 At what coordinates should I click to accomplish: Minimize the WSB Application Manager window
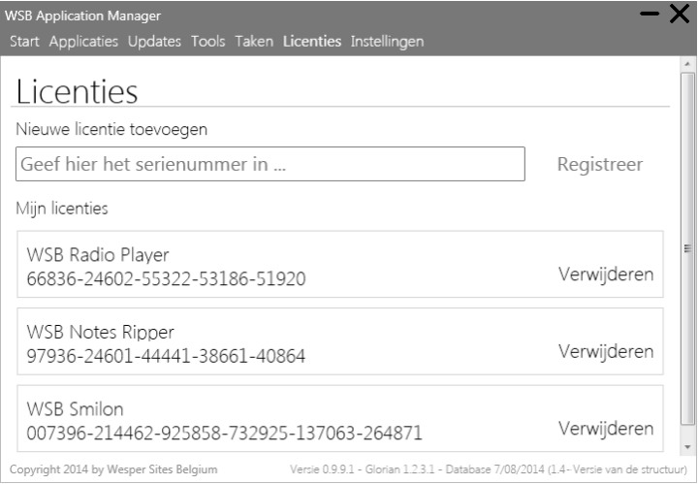pyautogui.click(x=650, y=16)
